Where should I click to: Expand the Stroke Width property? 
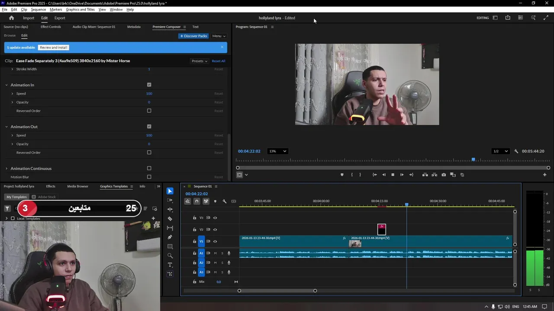[12, 69]
